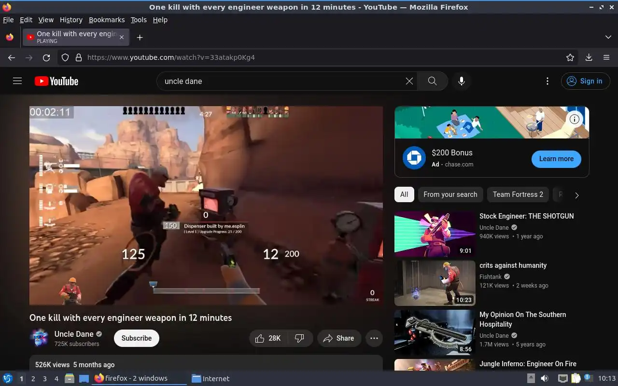The image size is (618, 386).
Task: Open Firefox View pinned icon
Action: coord(10,37)
